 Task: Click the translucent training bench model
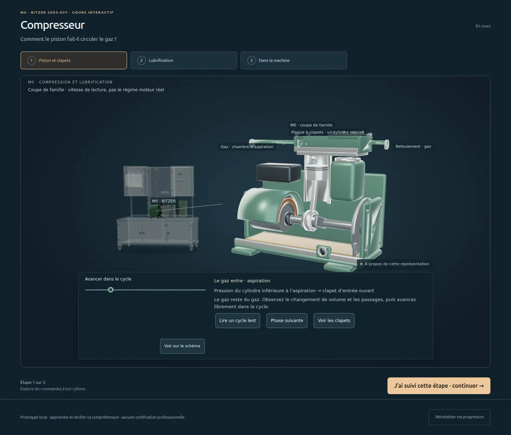158,209
